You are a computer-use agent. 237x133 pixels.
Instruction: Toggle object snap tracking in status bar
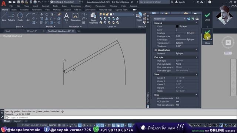[x=98, y=125]
